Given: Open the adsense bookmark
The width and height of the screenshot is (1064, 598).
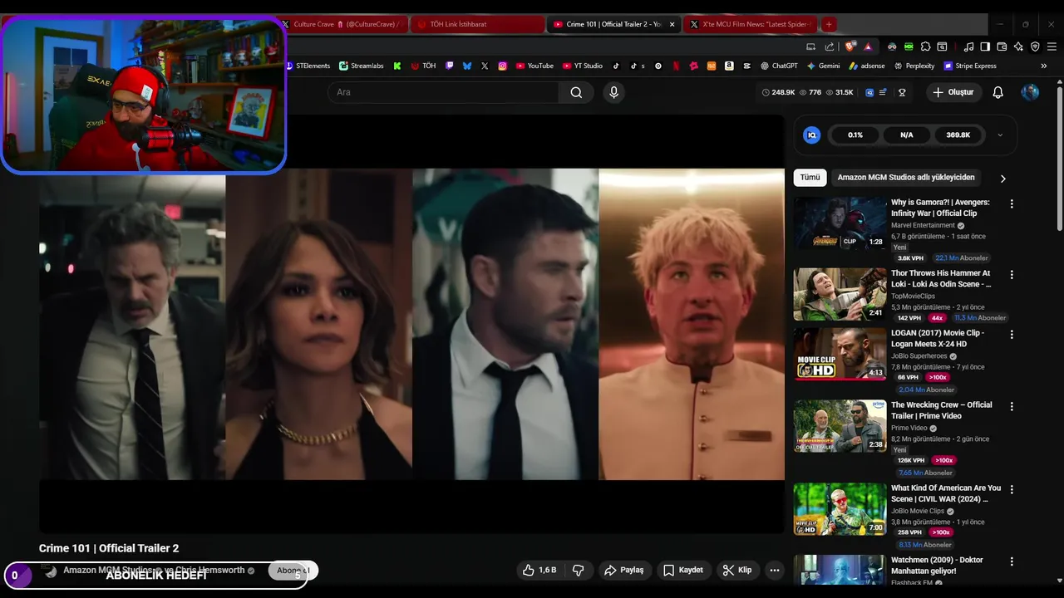Looking at the screenshot, I should click(866, 66).
